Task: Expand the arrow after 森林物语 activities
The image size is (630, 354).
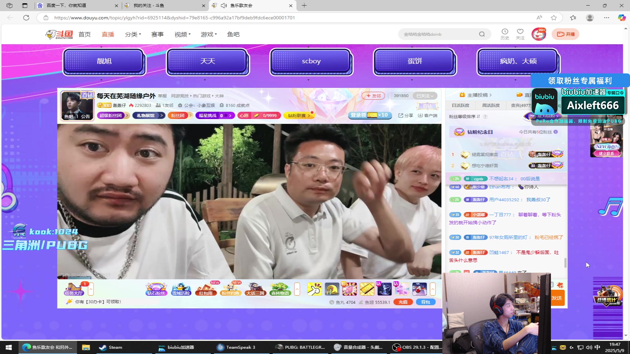Action: [297, 289]
